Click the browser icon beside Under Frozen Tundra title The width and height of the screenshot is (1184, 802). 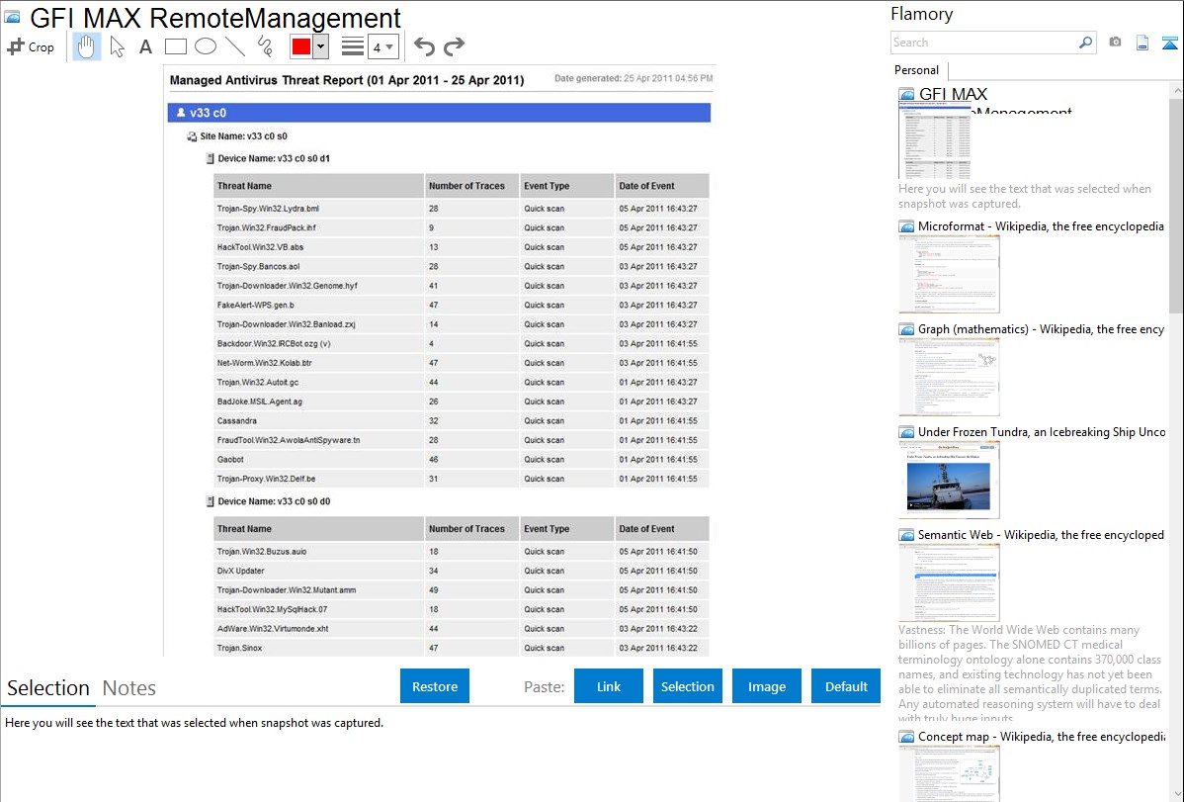click(906, 431)
